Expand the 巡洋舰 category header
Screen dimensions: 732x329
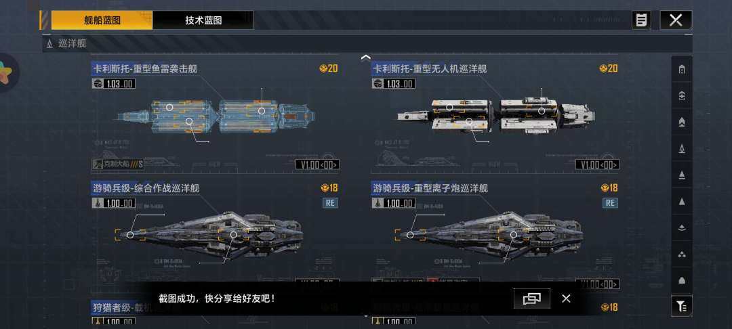(x=367, y=44)
